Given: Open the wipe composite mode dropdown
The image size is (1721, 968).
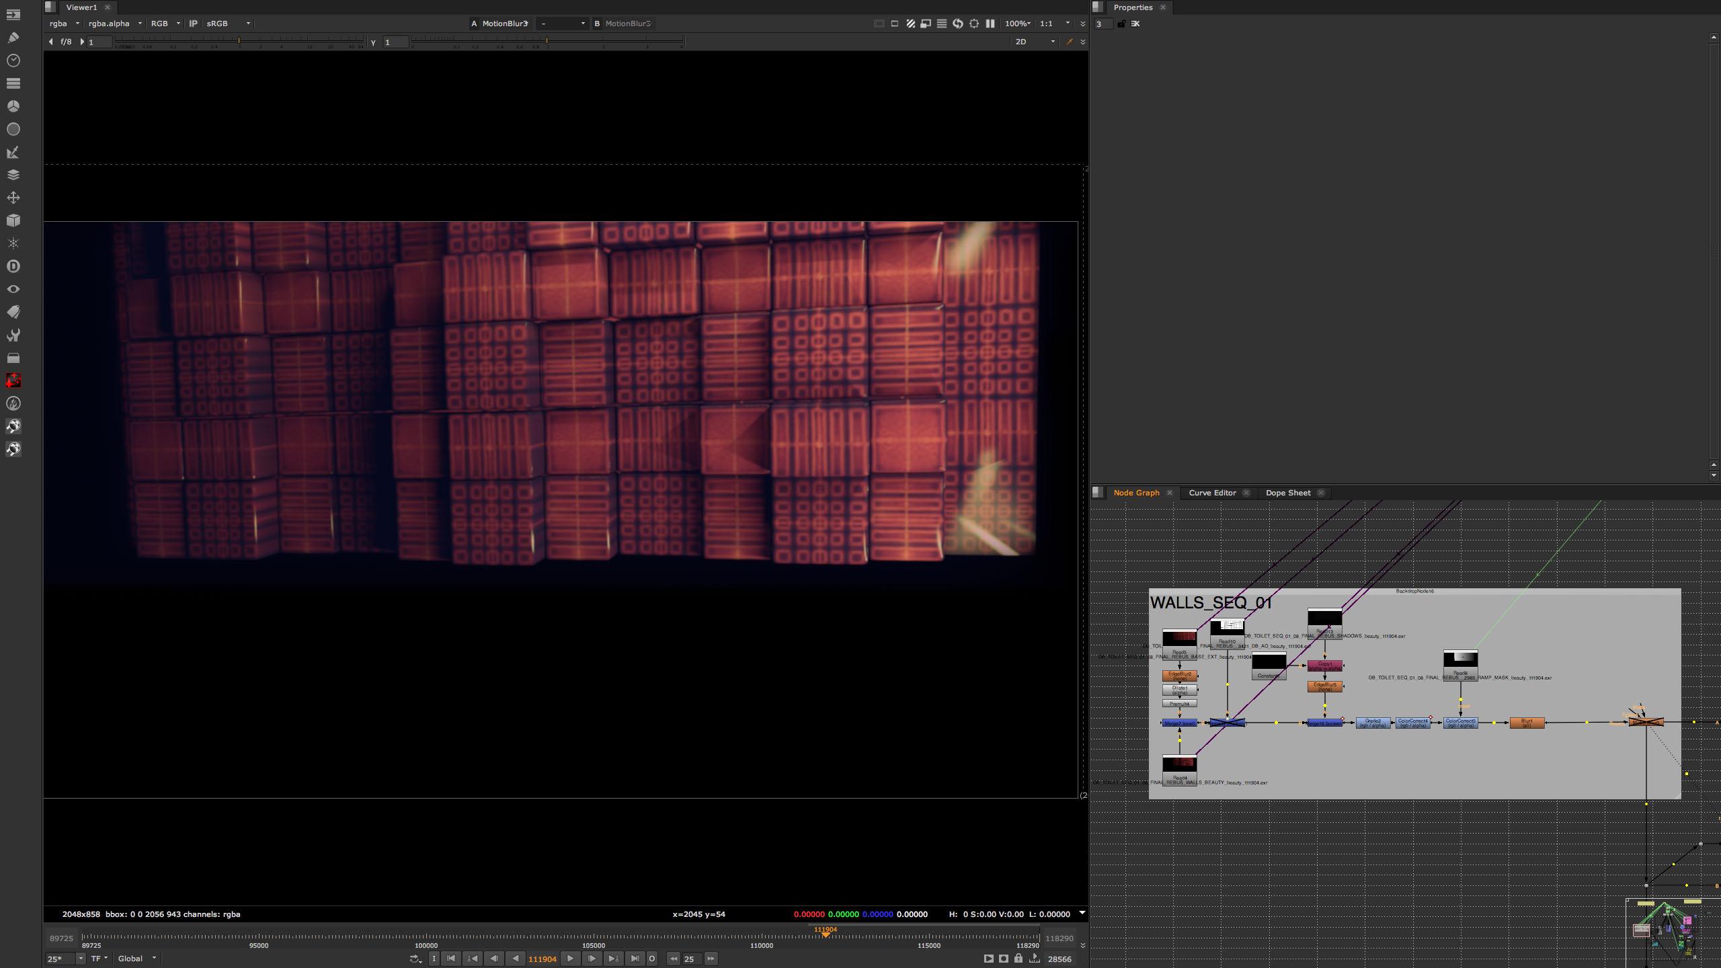Looking at the screenshot, I should [x=563, y=24].
